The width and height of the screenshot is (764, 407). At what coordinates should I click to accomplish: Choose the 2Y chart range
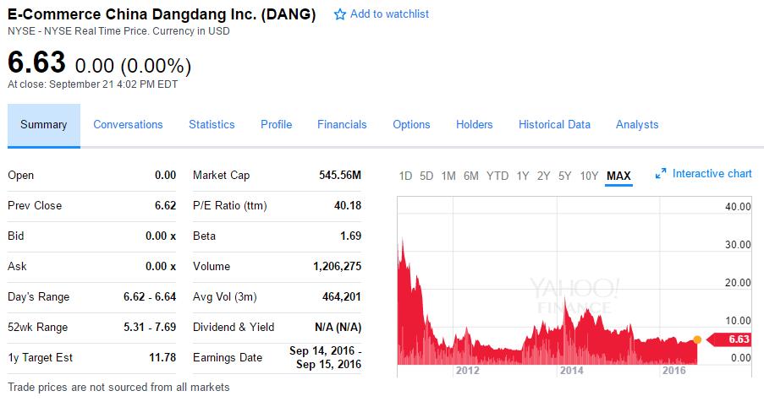(544, 176)
